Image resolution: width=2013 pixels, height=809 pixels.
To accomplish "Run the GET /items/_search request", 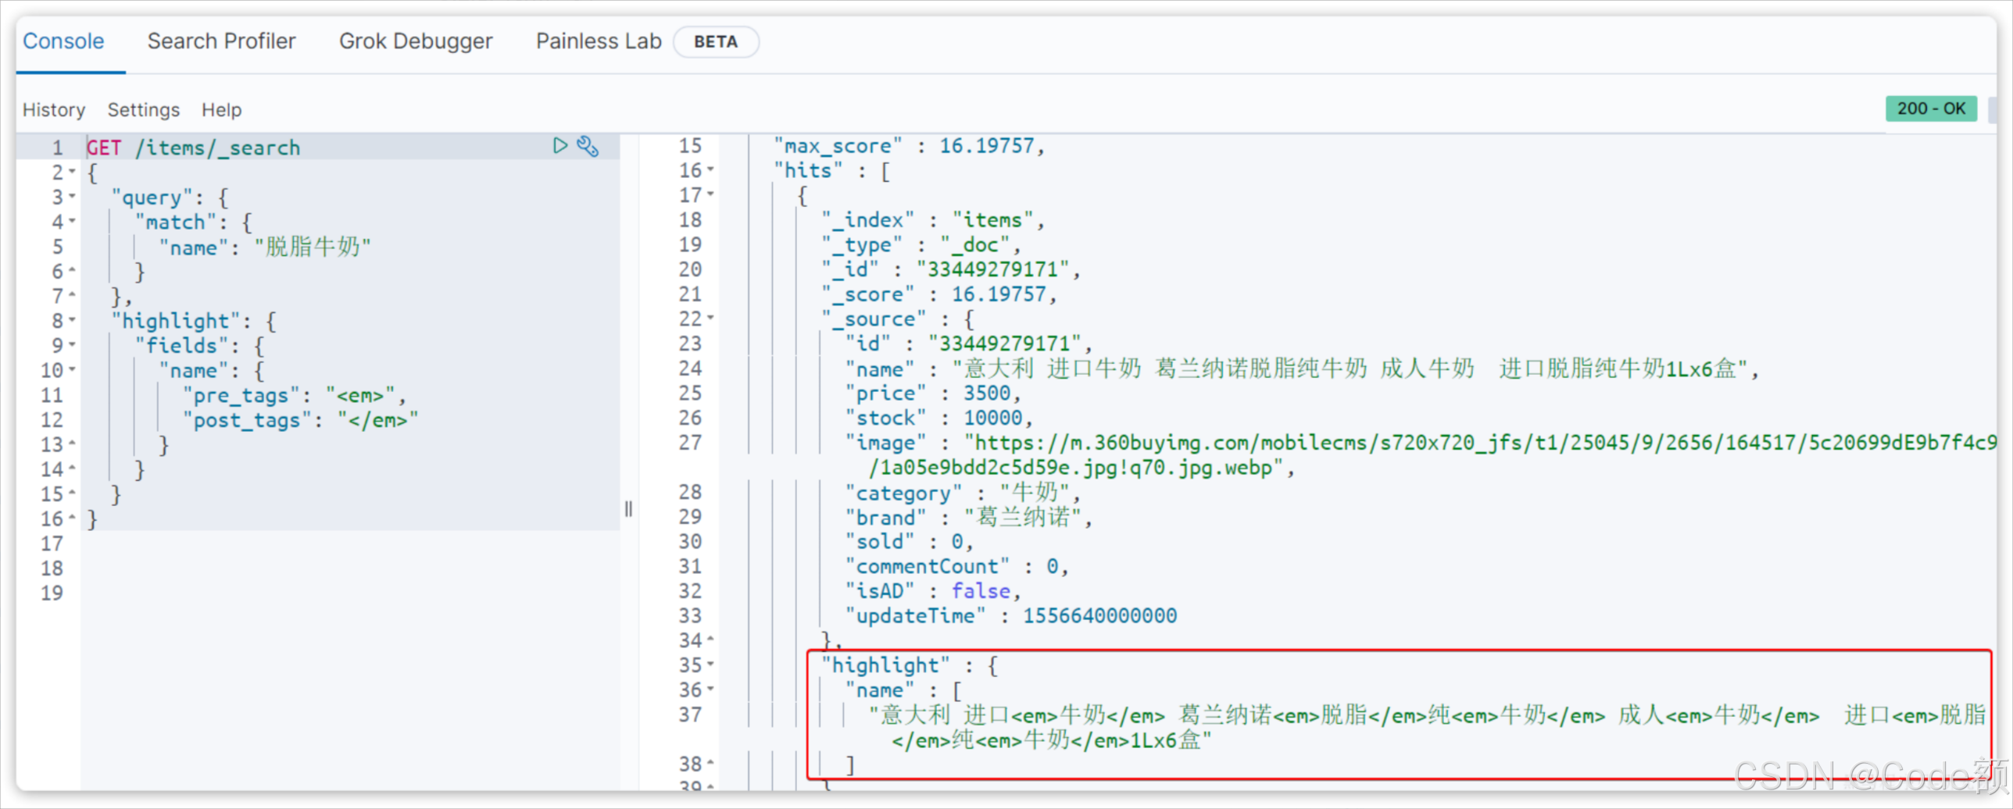I will coord(560,146).
